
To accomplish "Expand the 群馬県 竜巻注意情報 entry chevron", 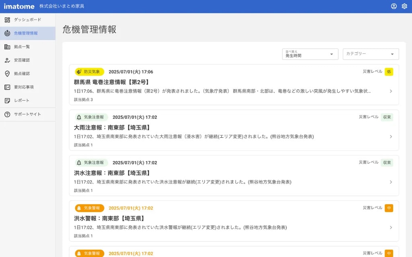I will [x=391, y=91].
